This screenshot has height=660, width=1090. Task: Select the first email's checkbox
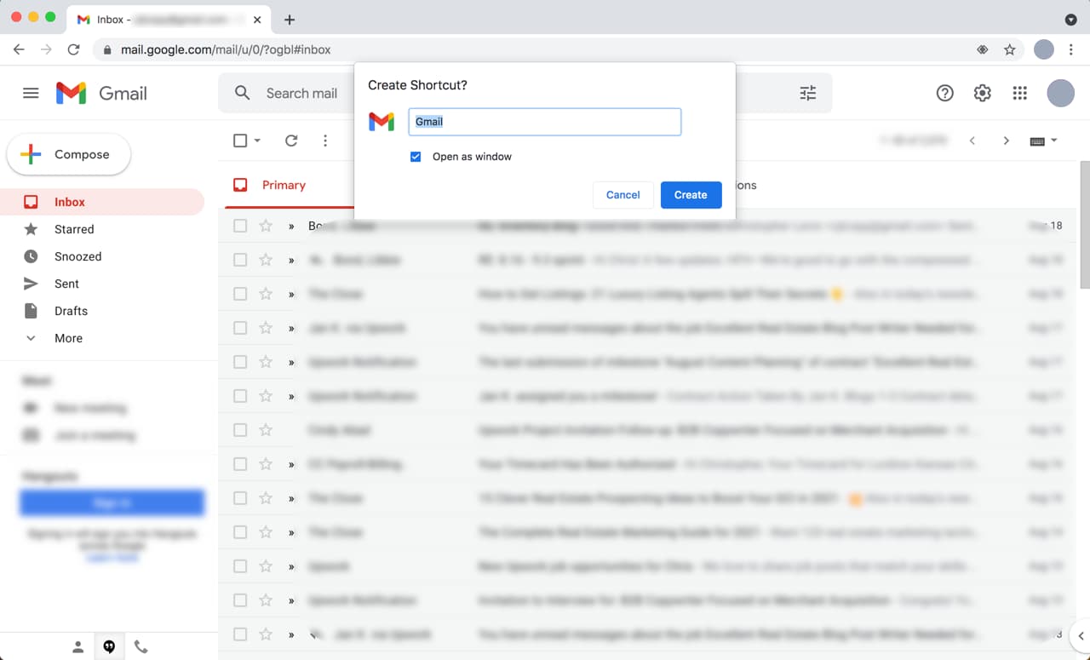coord(239,226)
